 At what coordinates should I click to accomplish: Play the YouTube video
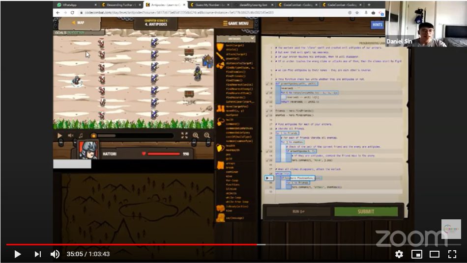coord(18,254)
